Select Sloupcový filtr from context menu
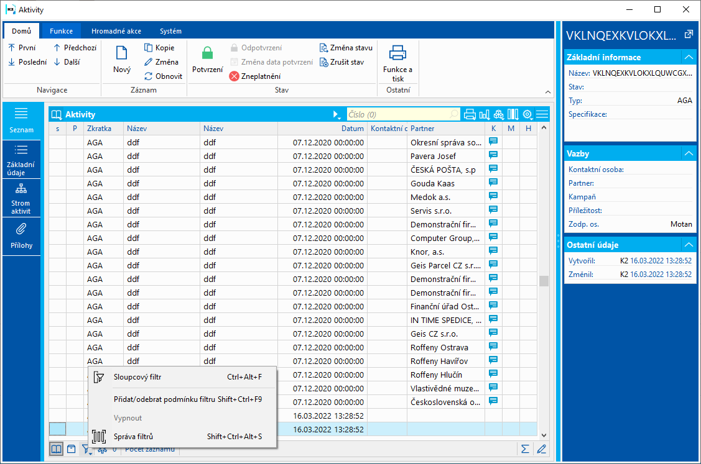The image size is (701, 464). point(137,376)
